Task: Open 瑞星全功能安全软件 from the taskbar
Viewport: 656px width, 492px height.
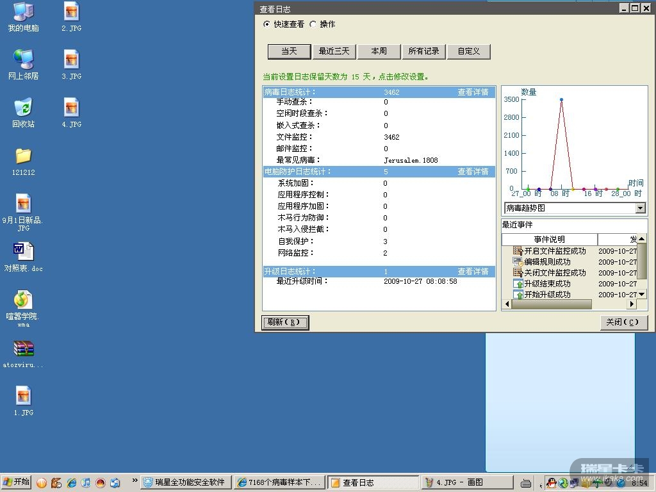Action: tap(184, 482)
